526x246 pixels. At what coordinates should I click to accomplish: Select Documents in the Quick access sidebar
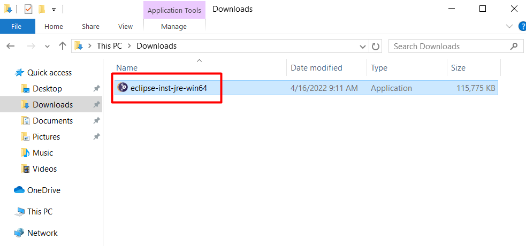[x=52, y=121]
